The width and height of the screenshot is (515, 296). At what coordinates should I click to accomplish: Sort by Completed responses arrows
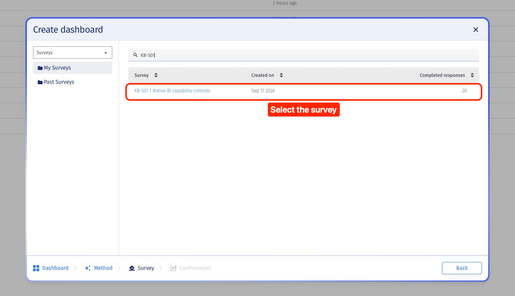pos(472,75)
